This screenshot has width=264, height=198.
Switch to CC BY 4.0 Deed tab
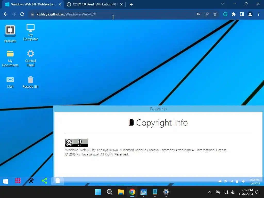tap(95, 4)
